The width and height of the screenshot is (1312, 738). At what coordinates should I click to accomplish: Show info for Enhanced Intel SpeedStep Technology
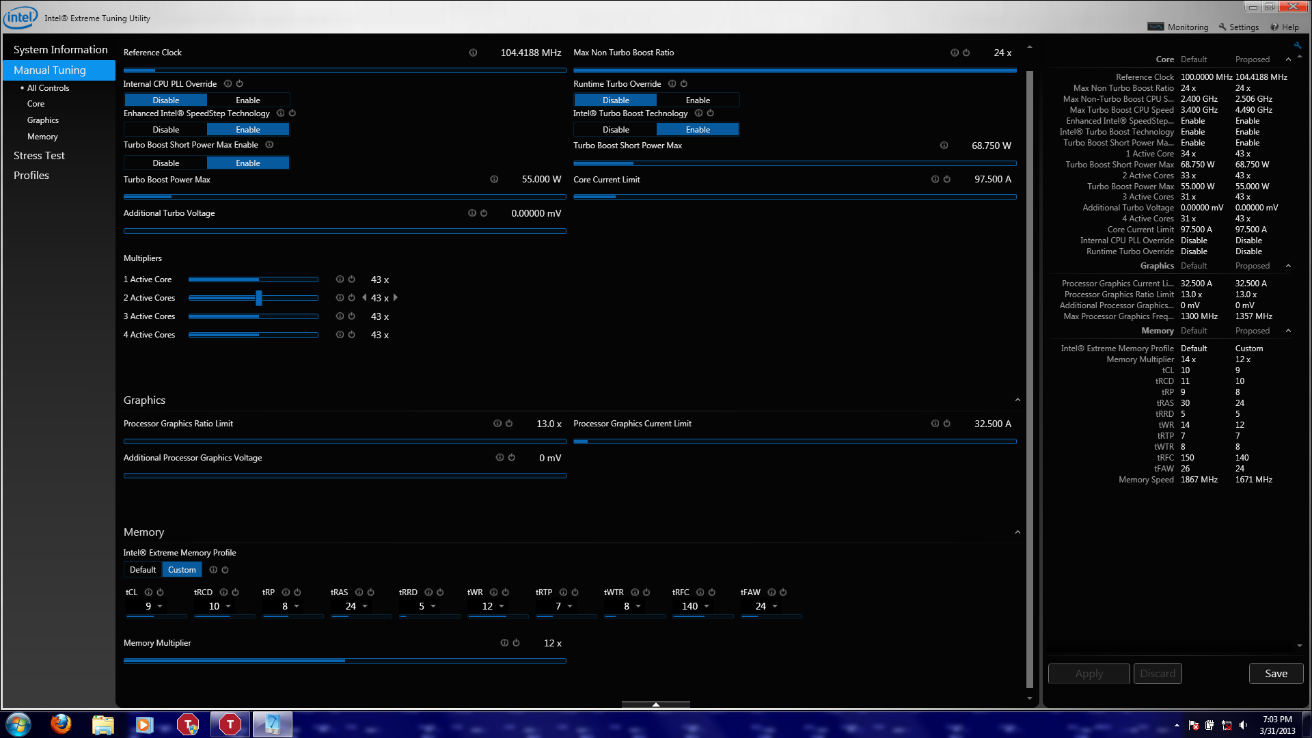click(280, 113)
